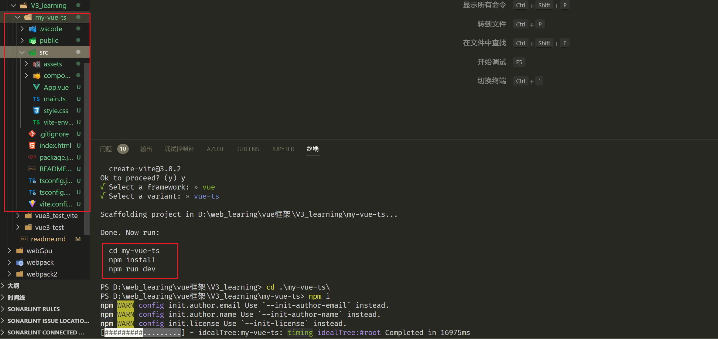The width and height of the screenshot is (718, 339).
Task: Switch to the 问题 problems tab
Action: pyautogui.click(x=106, y=149)
